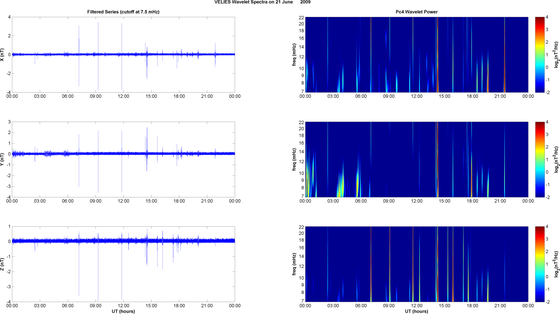Click the Z (nT) axis label
560x314 pixels.
click(3, 264)
